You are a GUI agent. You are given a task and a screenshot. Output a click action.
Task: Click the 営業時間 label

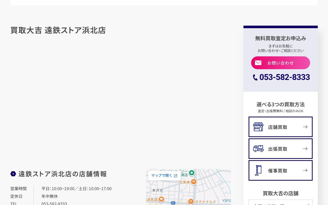[x=18, y=189]
